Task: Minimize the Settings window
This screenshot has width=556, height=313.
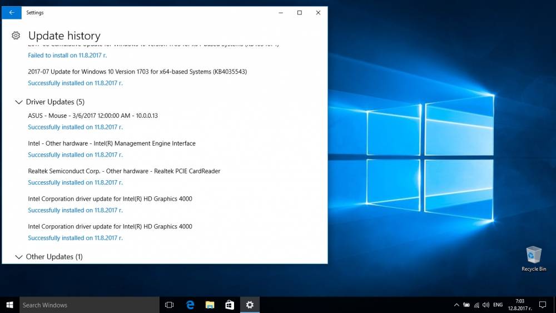Action: (x=281, y=12)
